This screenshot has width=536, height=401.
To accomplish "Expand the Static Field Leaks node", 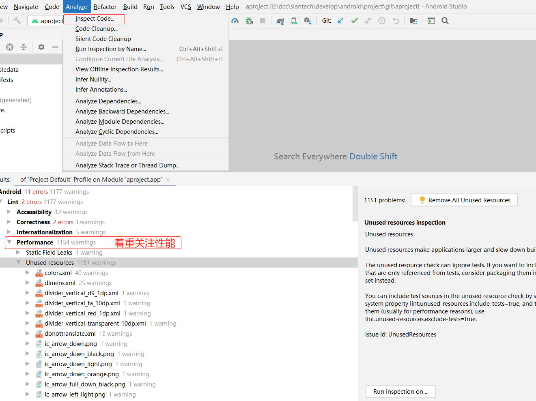I will coord(18,252).
